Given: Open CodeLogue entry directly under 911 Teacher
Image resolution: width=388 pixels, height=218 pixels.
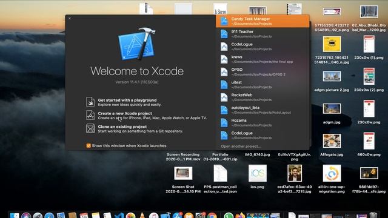Looking at the screenshot, I should [x=263, y=47].
